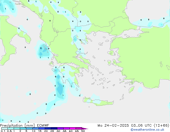Click the legend value "50"
Screen dimensions: 170x132
click(x=83, y=131)
